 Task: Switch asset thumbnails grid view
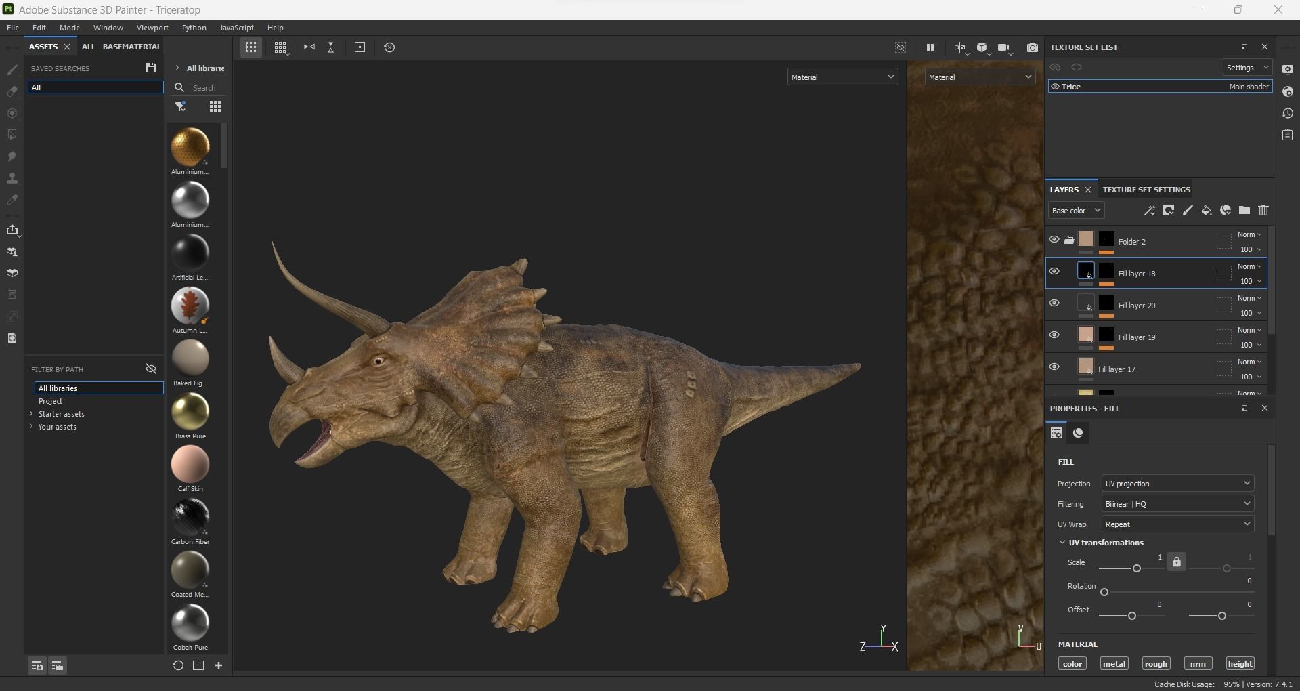(215, 106)
